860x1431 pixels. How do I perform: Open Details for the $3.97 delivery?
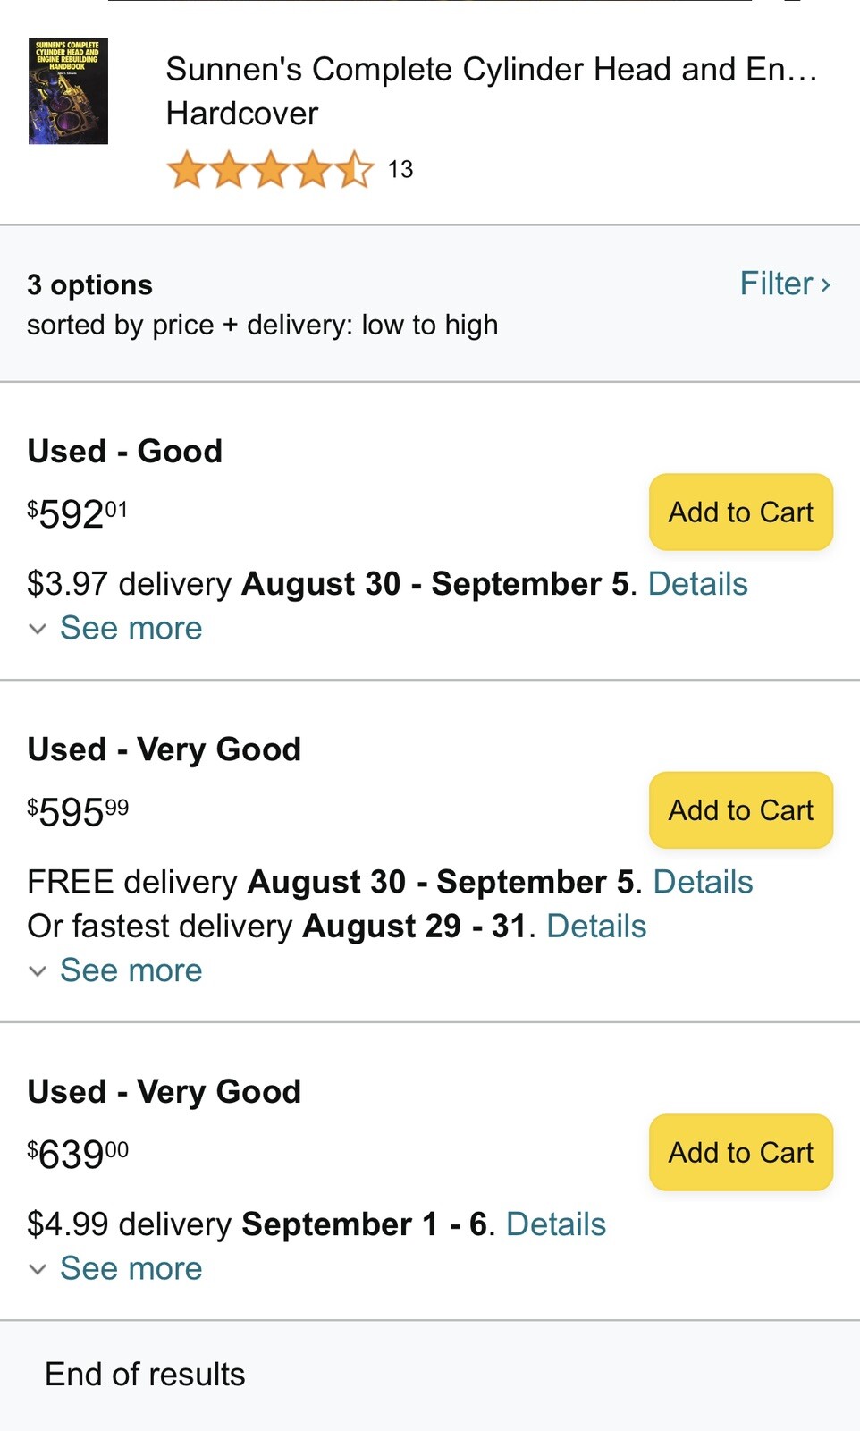(697, 584)
